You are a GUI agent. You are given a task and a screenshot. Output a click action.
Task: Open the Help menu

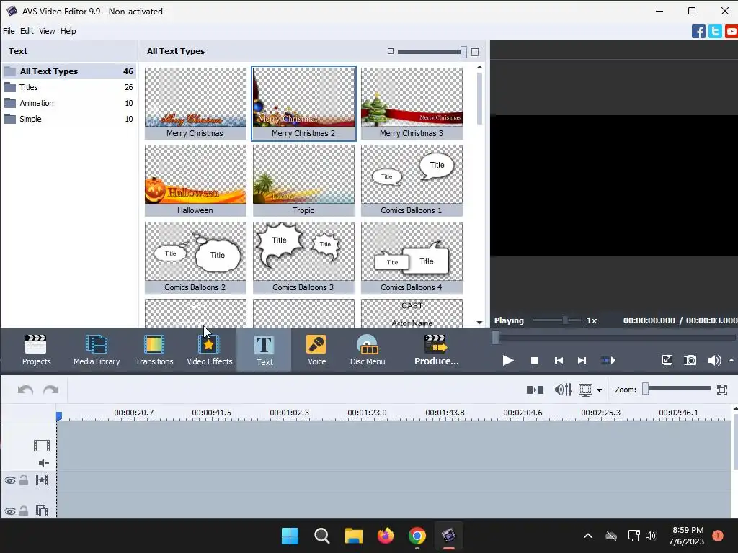click(x=68, y=31)
